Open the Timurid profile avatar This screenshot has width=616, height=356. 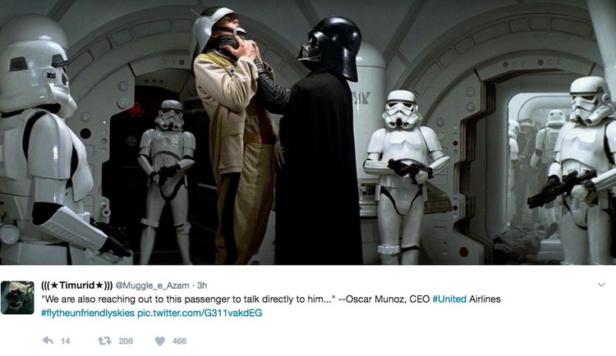[17, 298]
